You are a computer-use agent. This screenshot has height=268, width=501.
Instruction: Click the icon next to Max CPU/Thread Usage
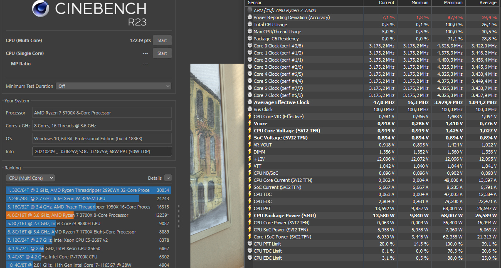[250, 32]
